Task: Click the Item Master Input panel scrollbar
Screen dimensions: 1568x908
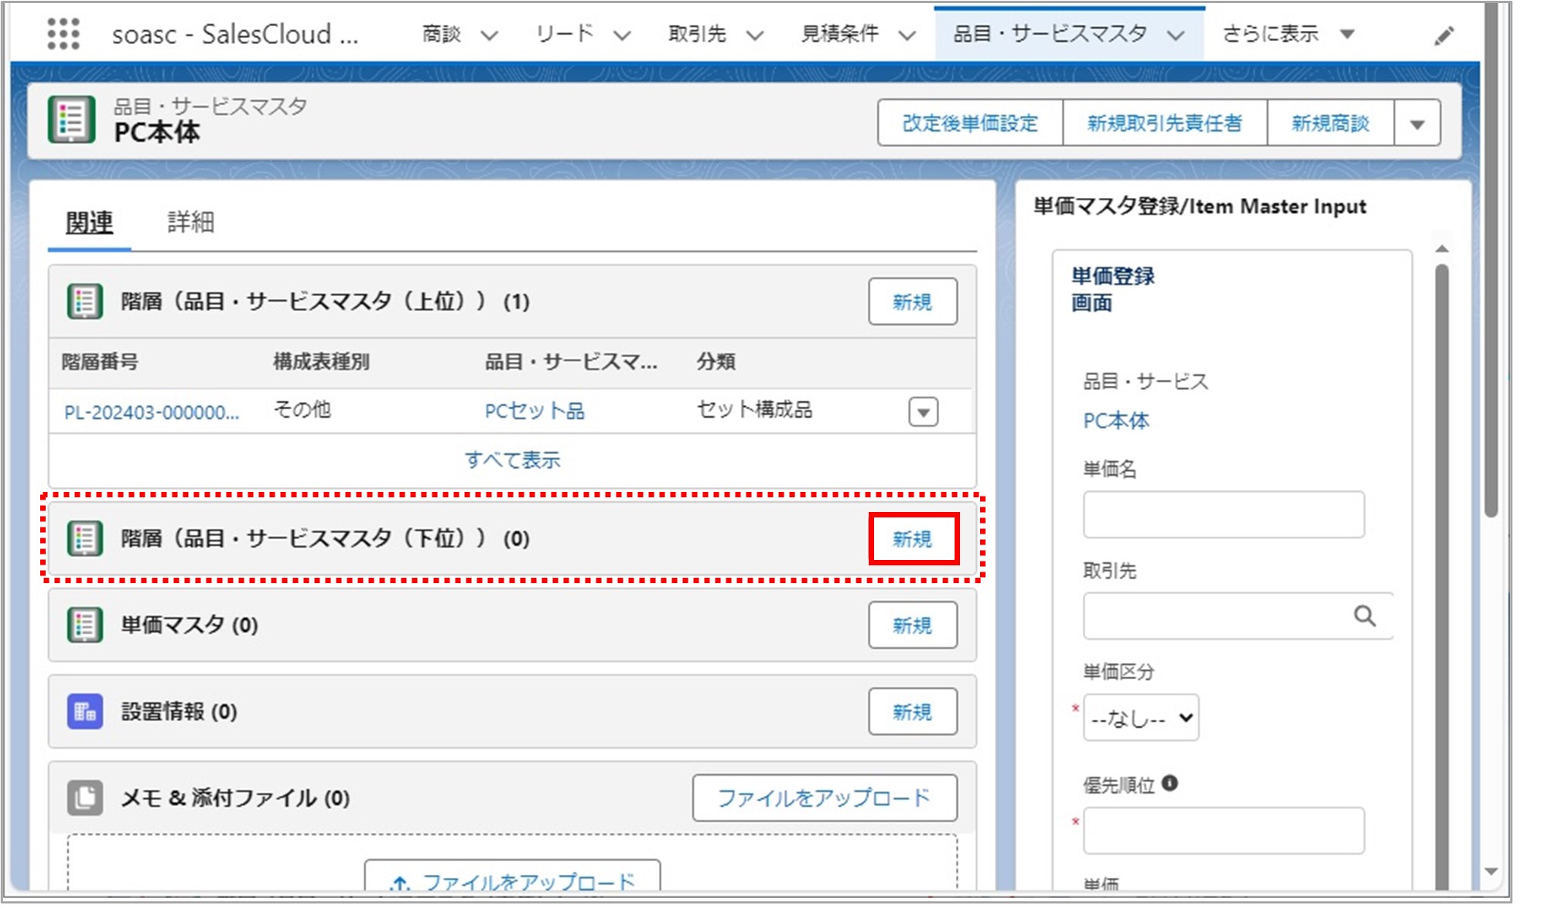Action: [x=1442, y=576]
